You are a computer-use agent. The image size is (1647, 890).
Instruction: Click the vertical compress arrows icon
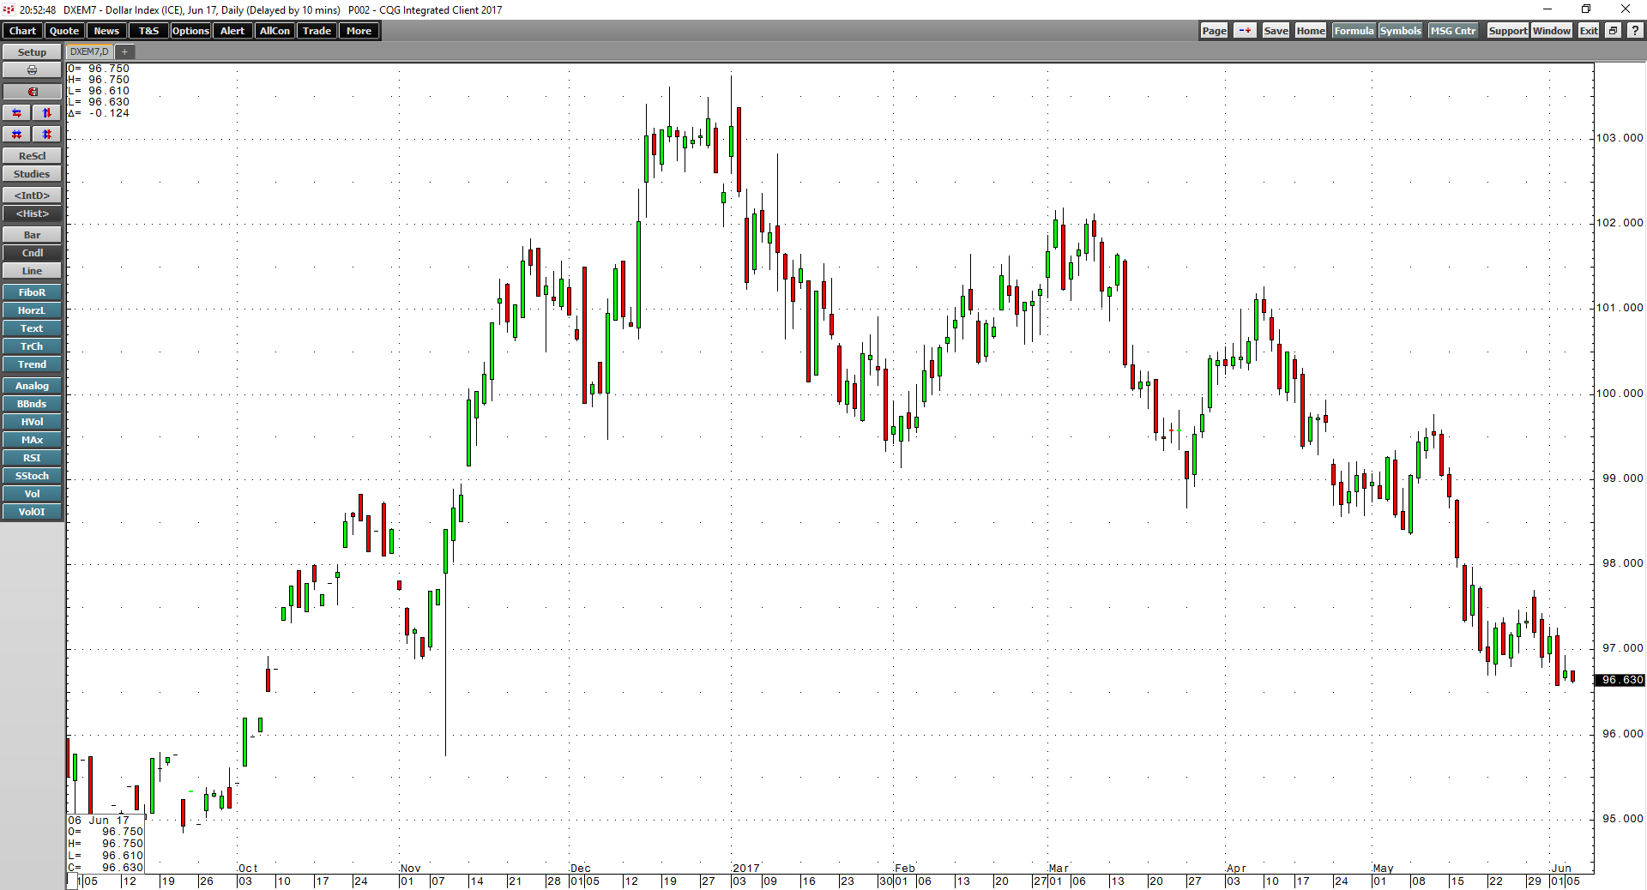(47, 135)
